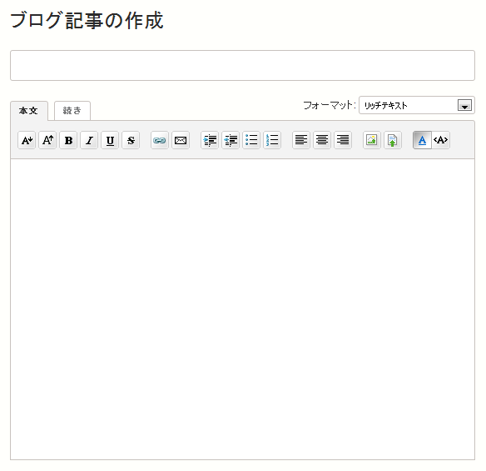
Task: Open the フォーマット dropdown
Action: (417, 105)
